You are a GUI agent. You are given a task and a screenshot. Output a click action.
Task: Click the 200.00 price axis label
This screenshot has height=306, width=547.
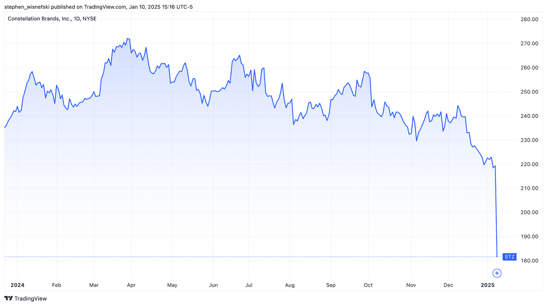coord(529,212)
